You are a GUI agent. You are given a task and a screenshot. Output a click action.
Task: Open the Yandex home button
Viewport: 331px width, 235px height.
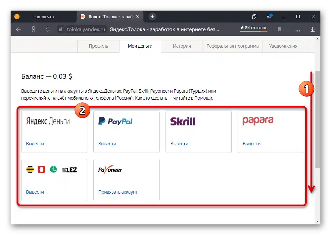click(x=33, y=29)
